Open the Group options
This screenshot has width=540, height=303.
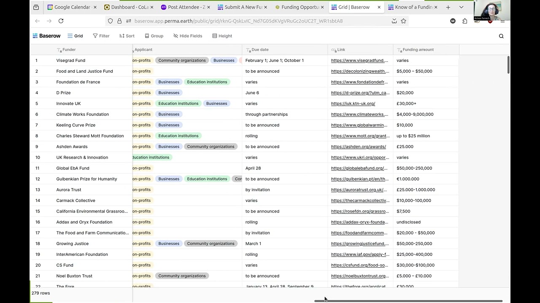coord(154,36)
